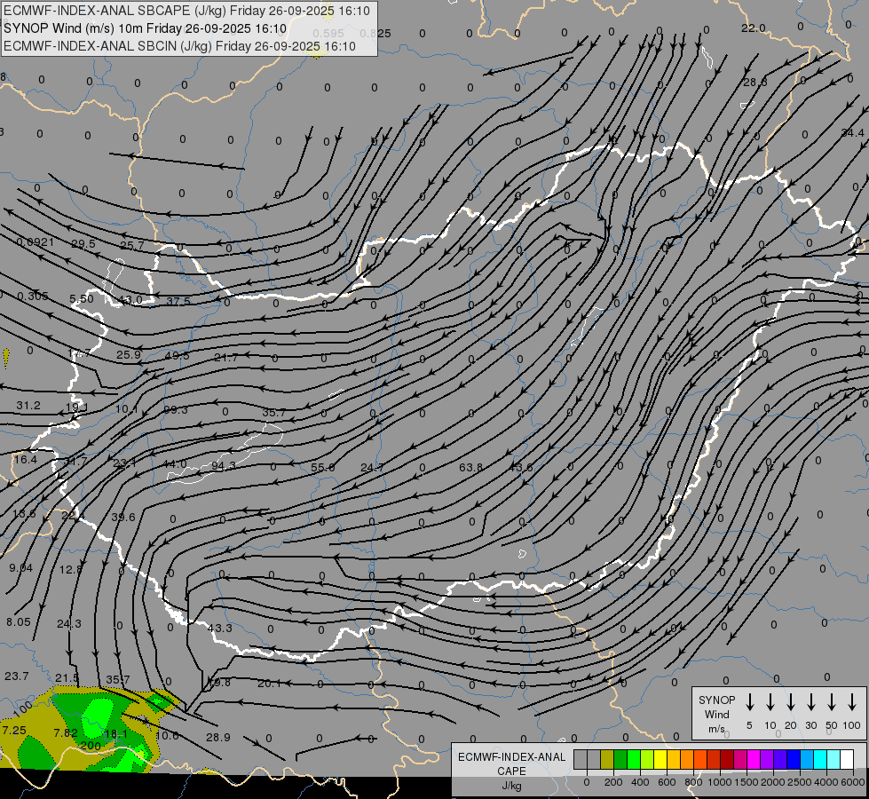
Task: Click the 44.0 value on the map
Action: pyautogui.click(x=175, y=463)
